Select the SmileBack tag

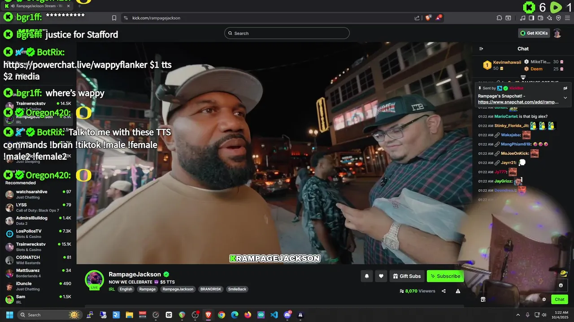237,289
